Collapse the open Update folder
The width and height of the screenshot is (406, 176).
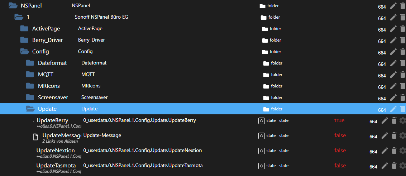(30, 109)
